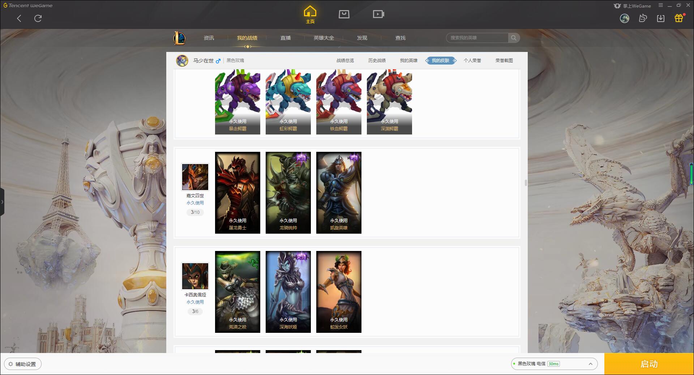Screen dimensions: 694x375
Task: Click the 3/10 skin count badge
Action: pos(195,212)
